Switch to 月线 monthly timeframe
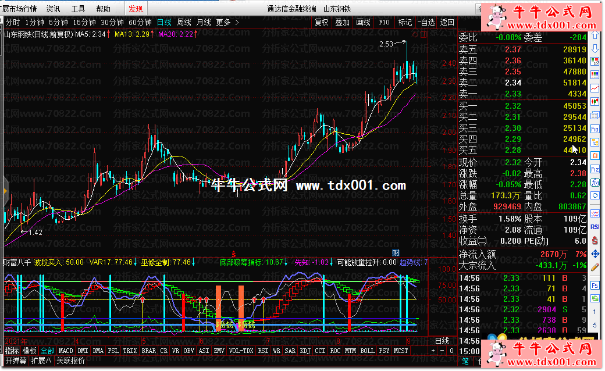 click(204, 22)
